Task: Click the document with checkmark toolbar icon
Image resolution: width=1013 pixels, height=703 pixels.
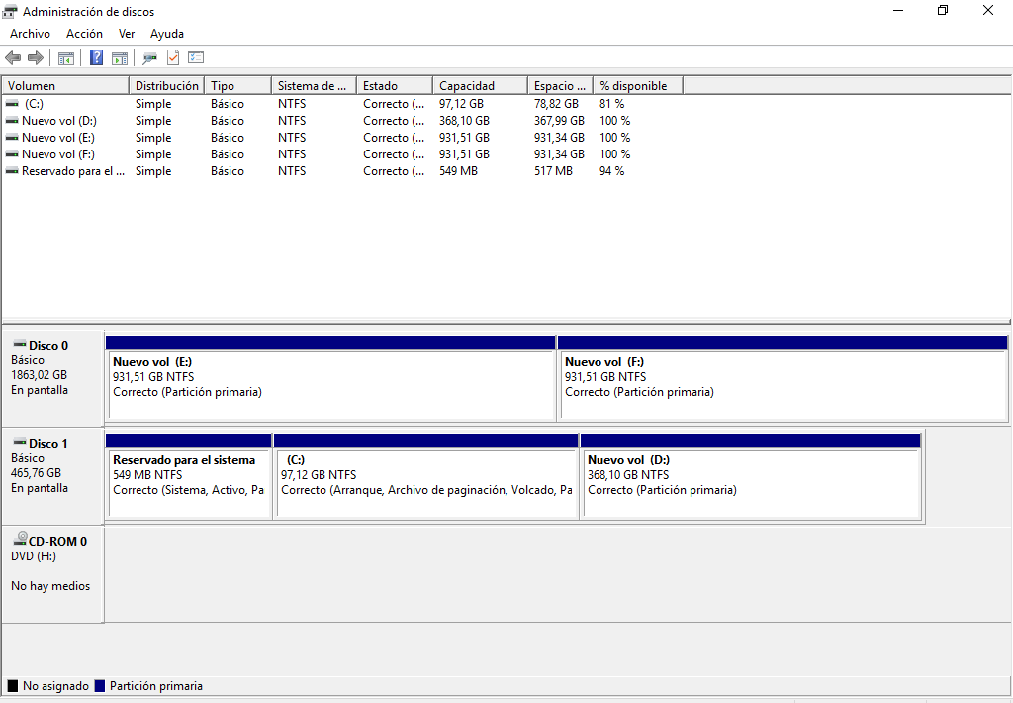Action: tap(173, 58)
